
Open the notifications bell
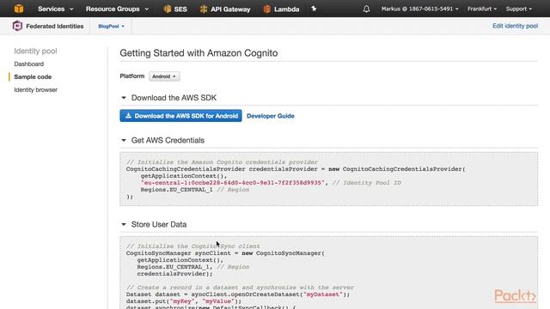point(366,9)
